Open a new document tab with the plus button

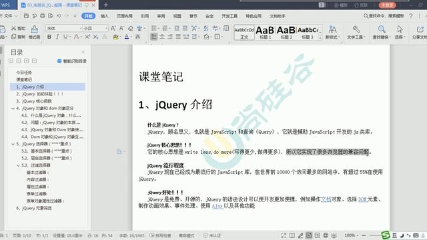(x=106, y=5)
